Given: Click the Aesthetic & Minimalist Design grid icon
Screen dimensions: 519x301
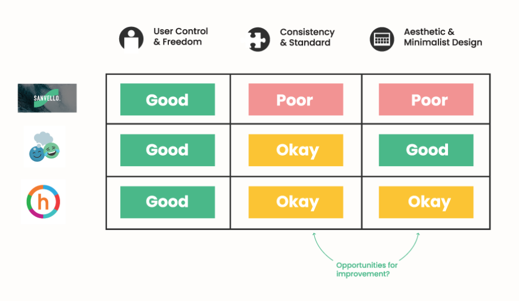Looking at the screenshot, I should tap(382, 39).
